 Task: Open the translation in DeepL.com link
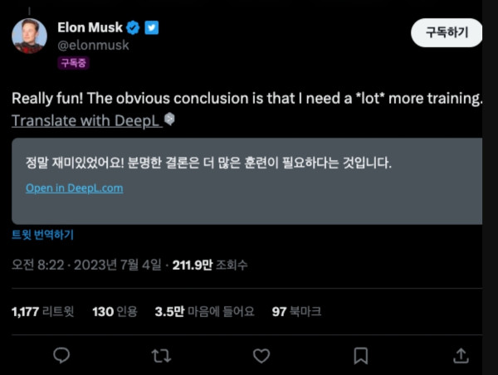point(74,187)
